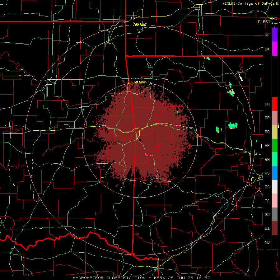Screen dimensions: 280x280
Task: Click the UK legend label
Action: click(267, 49)
